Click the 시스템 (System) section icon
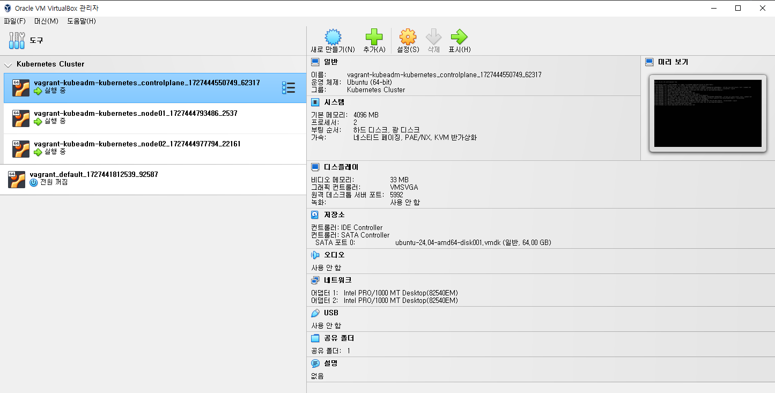The image size is (775, 393). (x=315, y=102)
